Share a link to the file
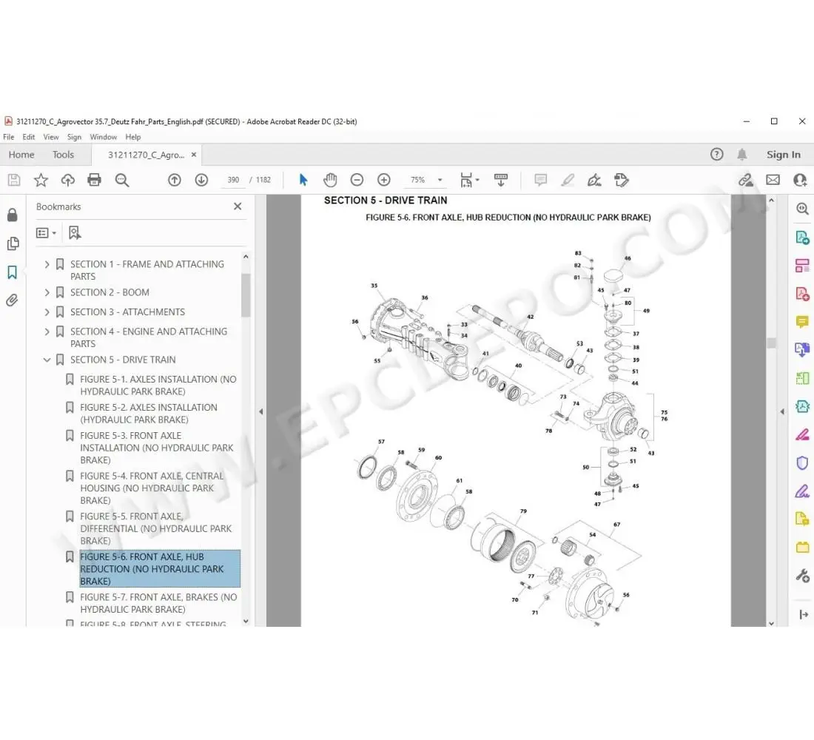The image size is (814, 740). [746, 181]
